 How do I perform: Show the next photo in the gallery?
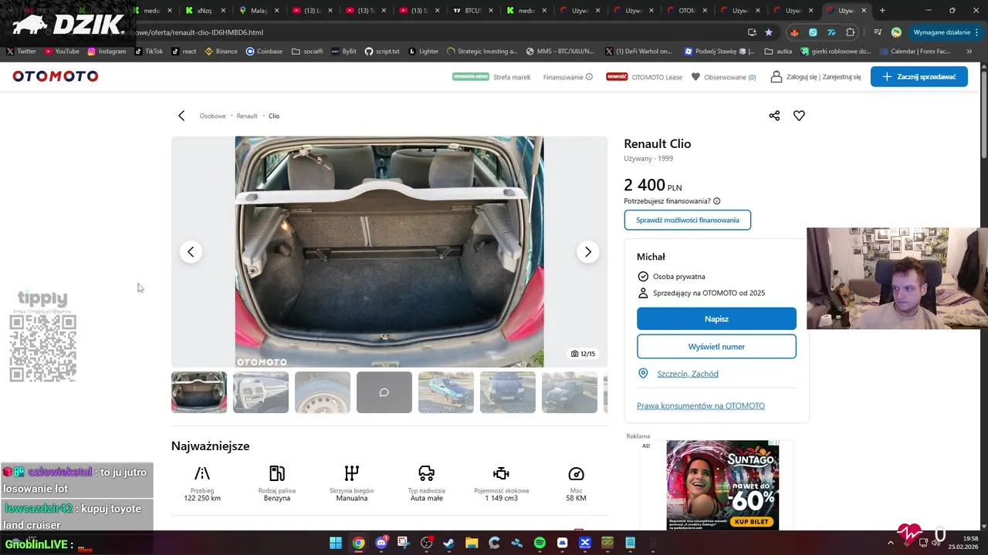[x=587, y=252]
